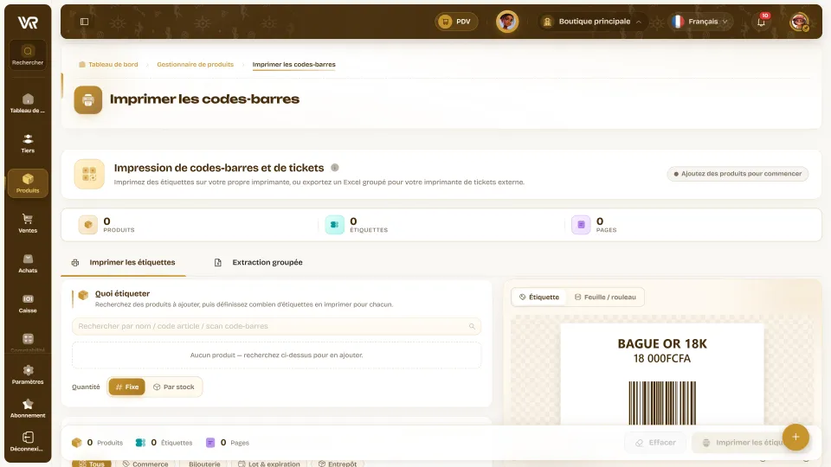Expand the Boutique principale selector

tap(592, 22)
